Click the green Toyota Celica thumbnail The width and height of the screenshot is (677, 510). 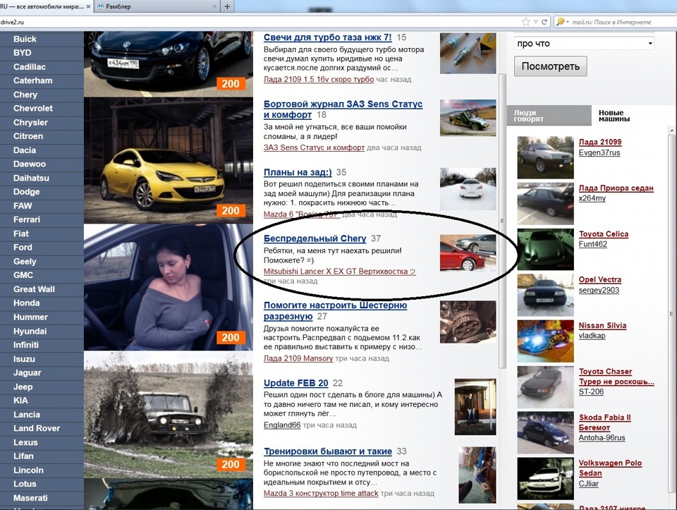545,249
